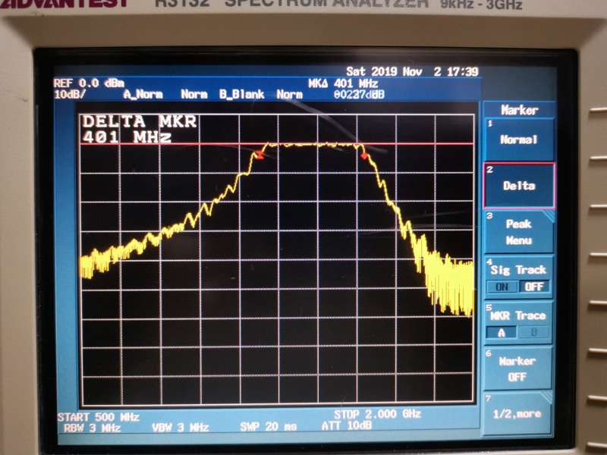Viewport: 607px width, 455px height.
Task: Choose trace A under MKR Trace
Action: point(502,332)
